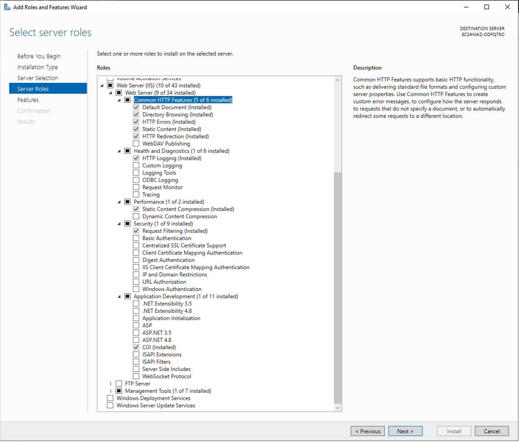This screenshot has height=442, width=519.
Task: Cancel the Add Roles wizard
Action: click(492, 431)
